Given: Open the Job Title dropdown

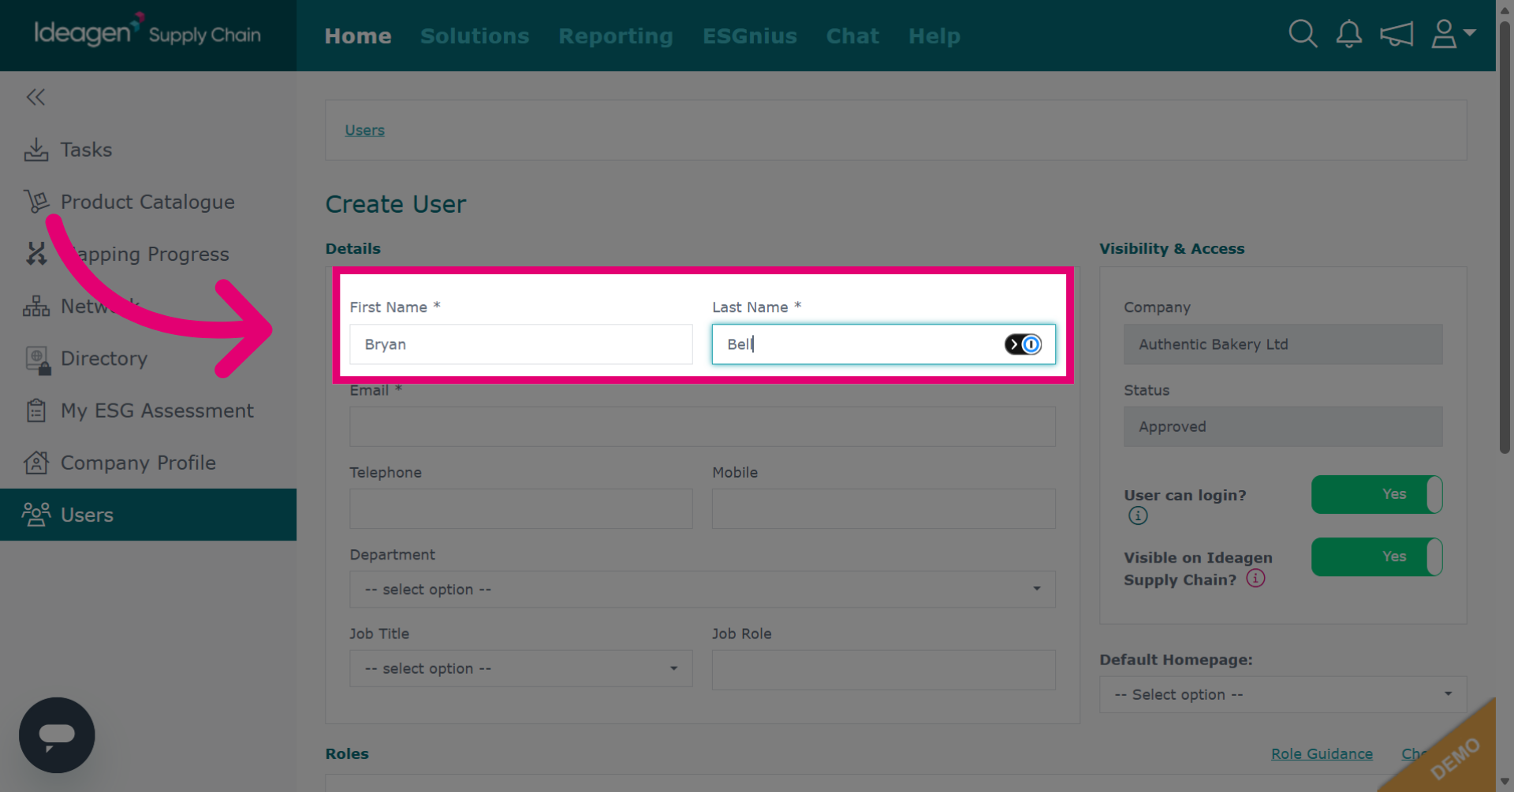Looking at the screenshot, I should [x=520, y=668].
